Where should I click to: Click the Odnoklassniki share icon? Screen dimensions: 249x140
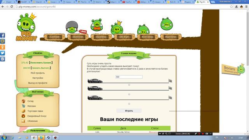[2, 47]
